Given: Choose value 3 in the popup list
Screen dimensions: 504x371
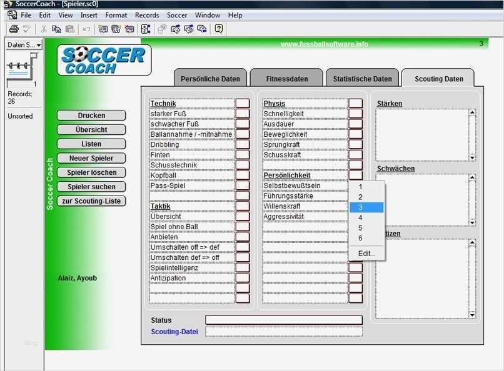Looking at the screenshot, I should [x=366, y=207].
